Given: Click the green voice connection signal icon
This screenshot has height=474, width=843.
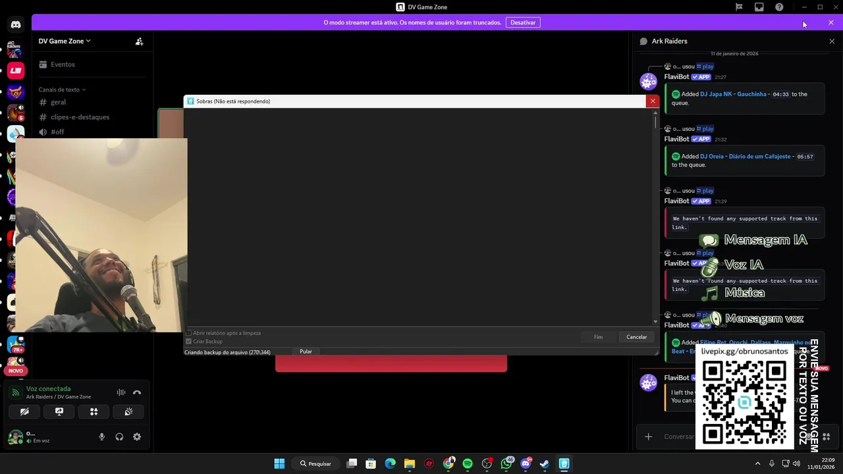Looking at the screenshot, I should pyautogui.click(x=16, y=392).
